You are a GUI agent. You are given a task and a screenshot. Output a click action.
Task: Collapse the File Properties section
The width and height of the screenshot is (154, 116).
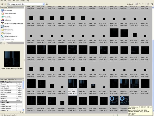pyautogui.click(x=1, y=82)
